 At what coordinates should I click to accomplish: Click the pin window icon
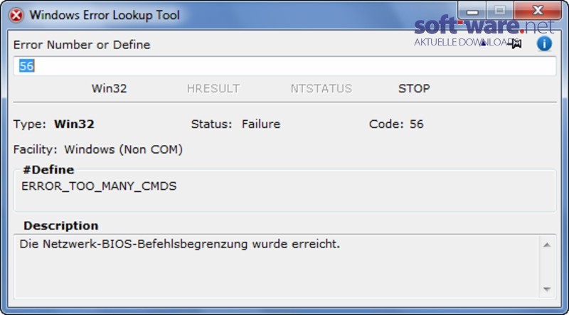tap(514, 44)
